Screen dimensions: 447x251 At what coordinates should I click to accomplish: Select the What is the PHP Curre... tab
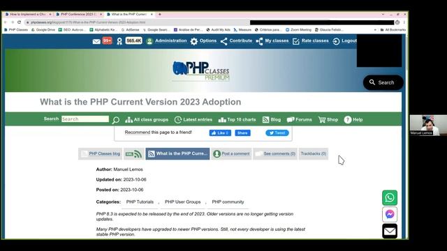[x=177, y=154]
